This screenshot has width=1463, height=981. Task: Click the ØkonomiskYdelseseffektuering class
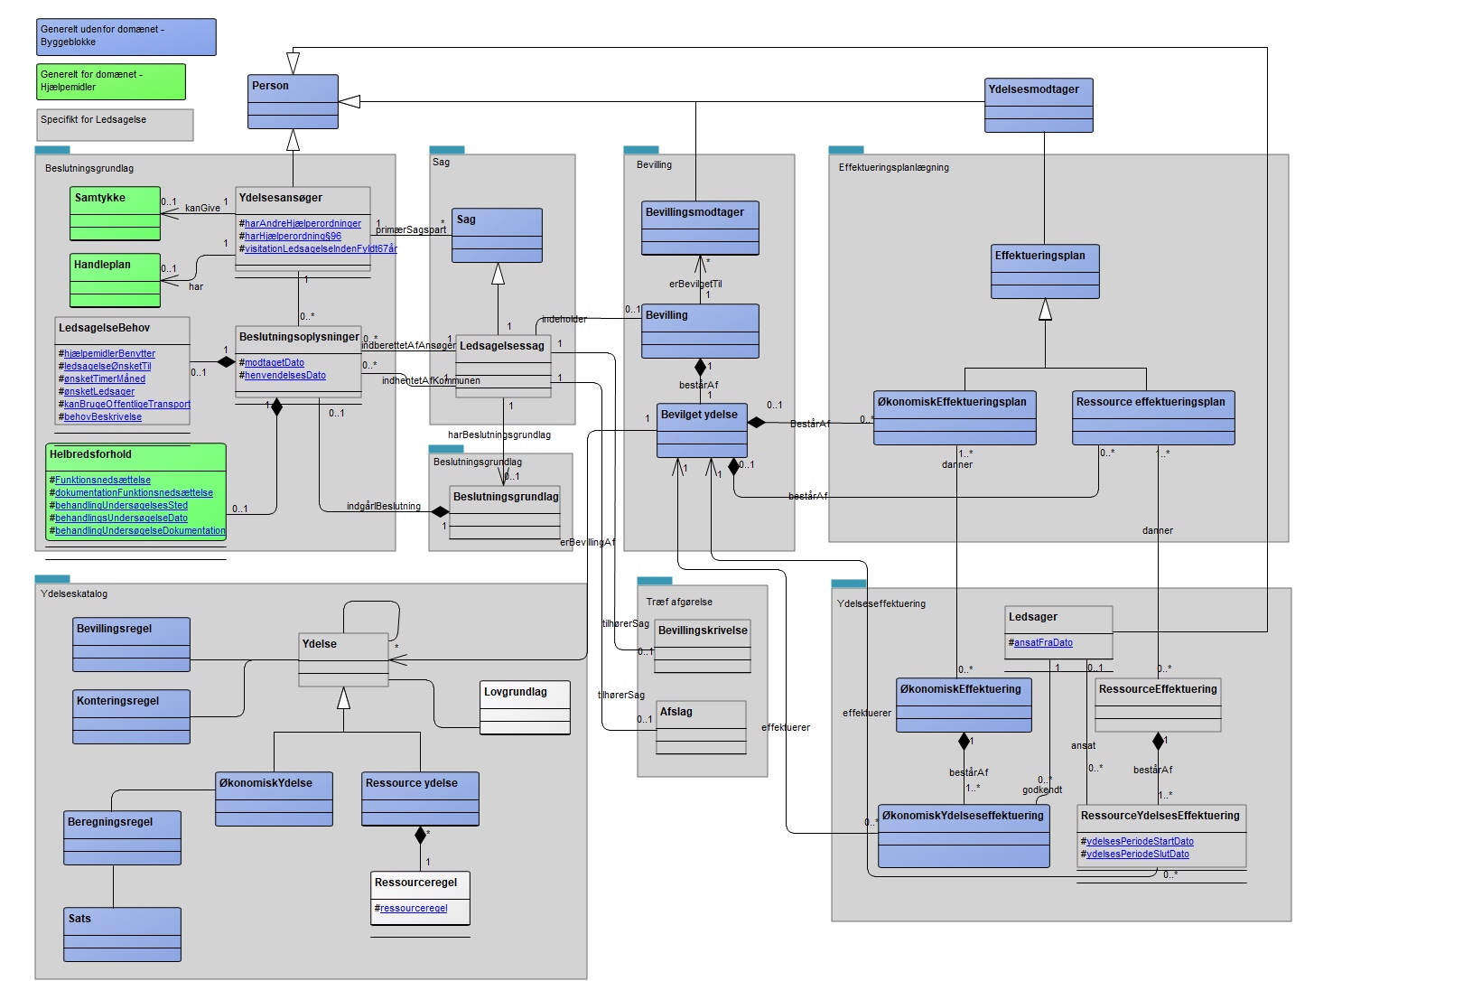964,836
